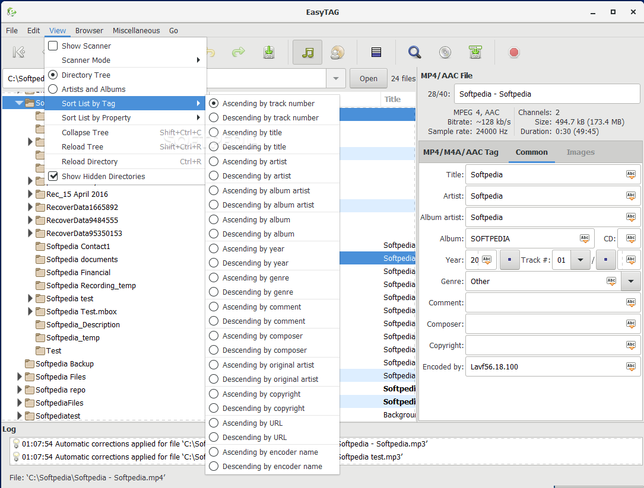Open the Genre dropdown arrow

(x=631, y=282)
